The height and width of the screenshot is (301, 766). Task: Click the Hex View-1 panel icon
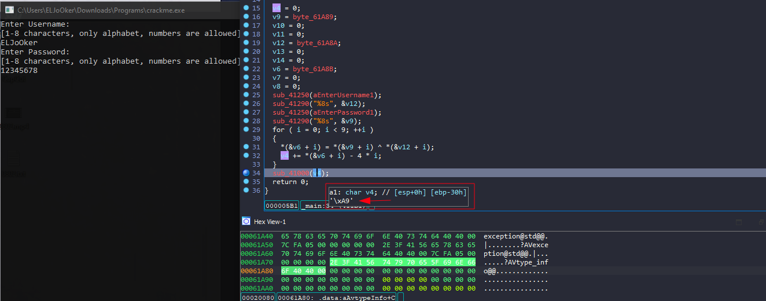coord(246,222)
